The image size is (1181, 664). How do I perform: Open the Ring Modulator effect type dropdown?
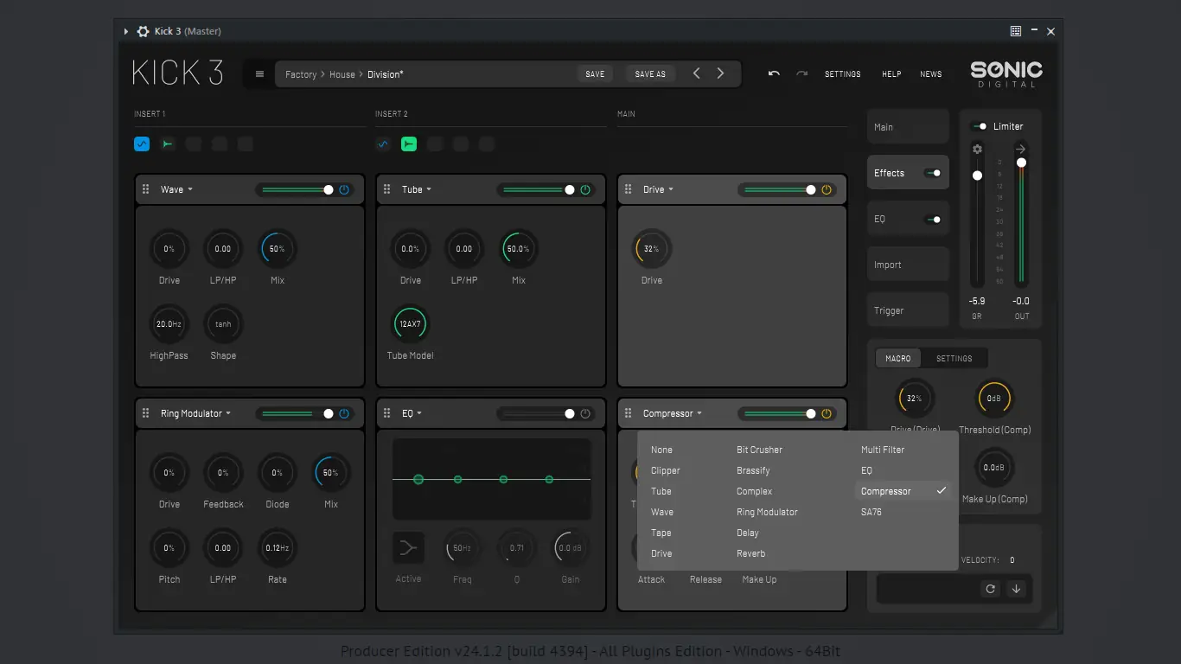click(196, 413)
